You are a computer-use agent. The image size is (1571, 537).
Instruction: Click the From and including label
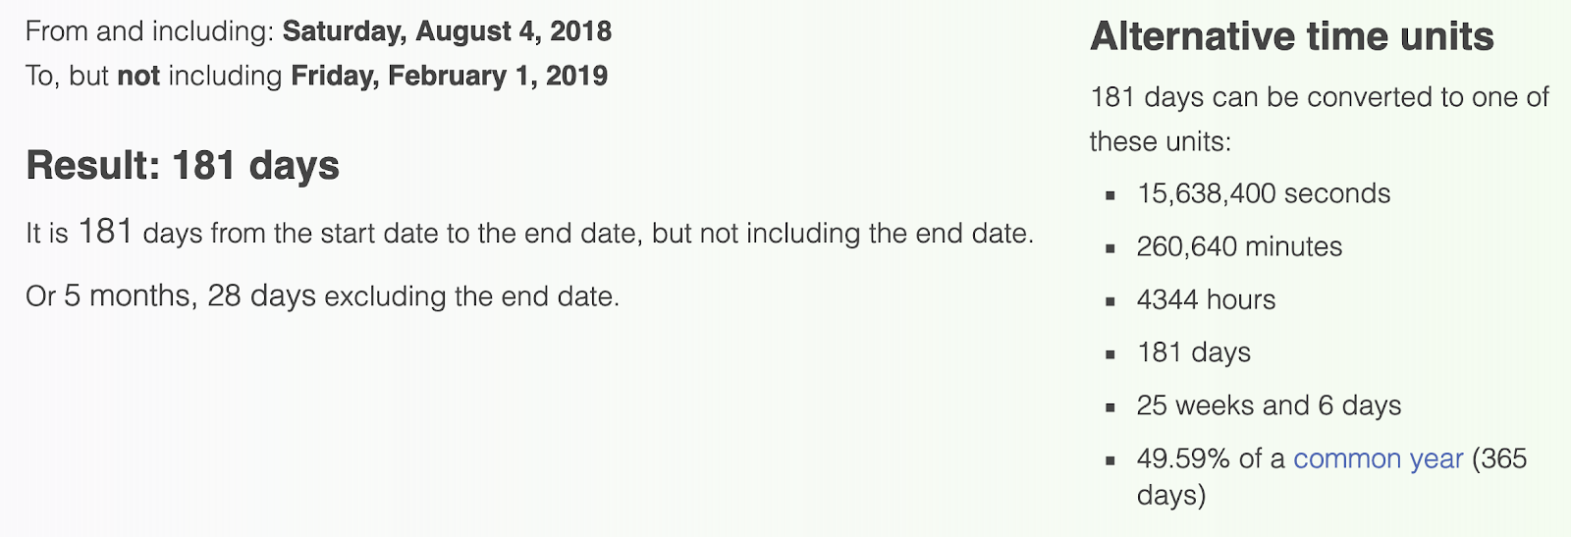click(x=150, y=32)
